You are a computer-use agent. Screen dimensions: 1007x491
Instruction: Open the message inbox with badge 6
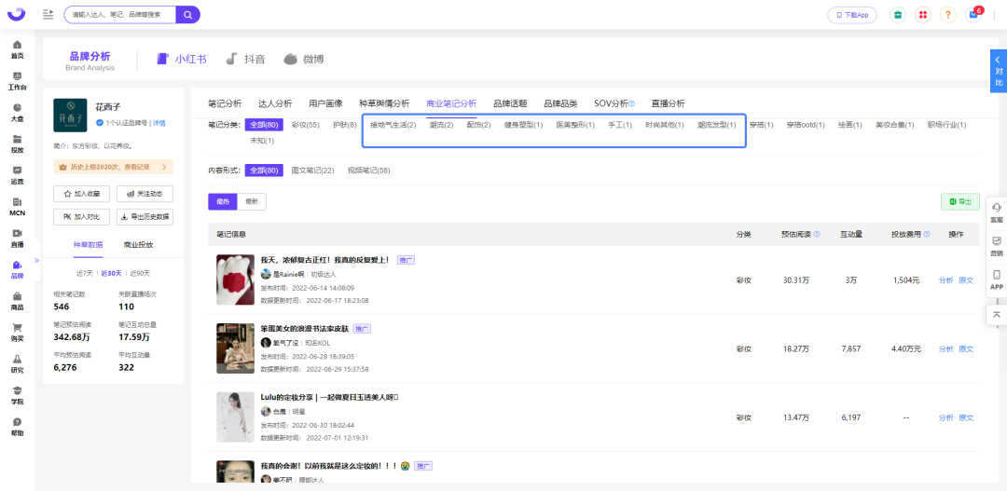973,15
